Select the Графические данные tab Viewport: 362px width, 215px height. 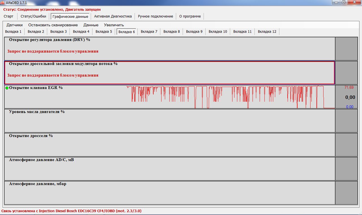tap(70, 16)
